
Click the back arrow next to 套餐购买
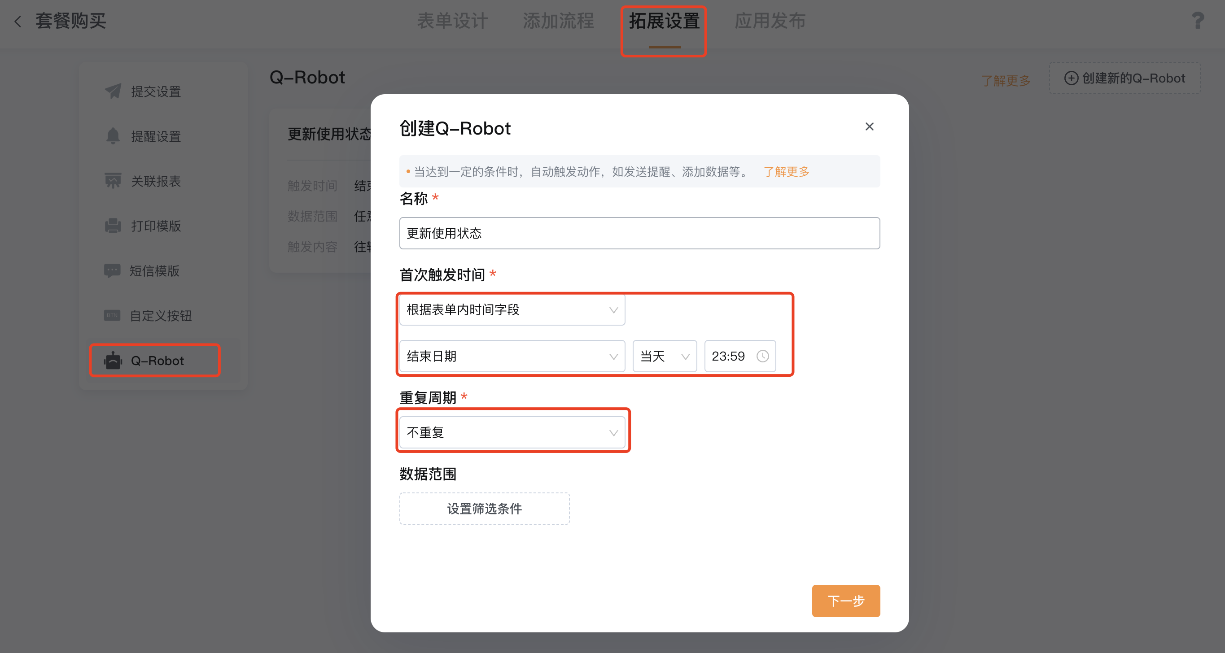18,22
